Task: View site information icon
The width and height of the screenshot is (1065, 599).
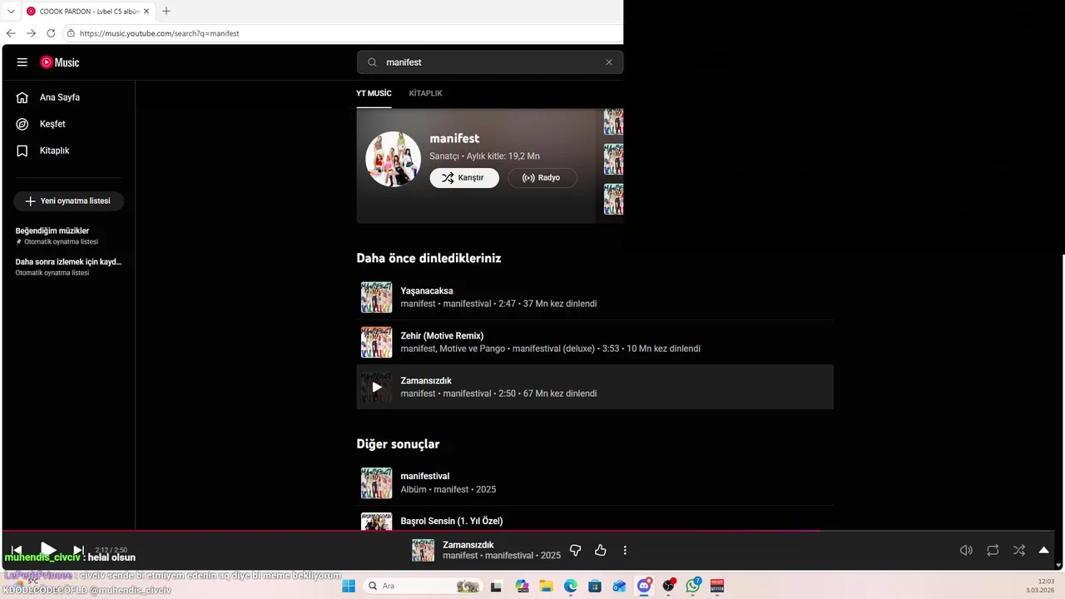Action: 71,33
